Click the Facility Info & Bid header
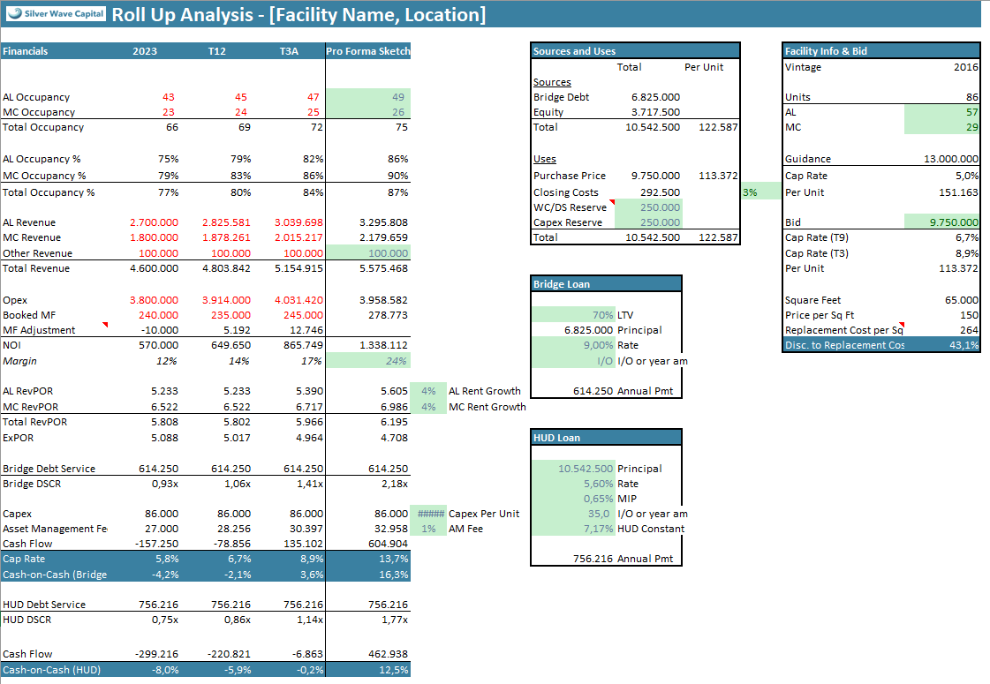Screen dimensions: 990x684 point(880,51)
